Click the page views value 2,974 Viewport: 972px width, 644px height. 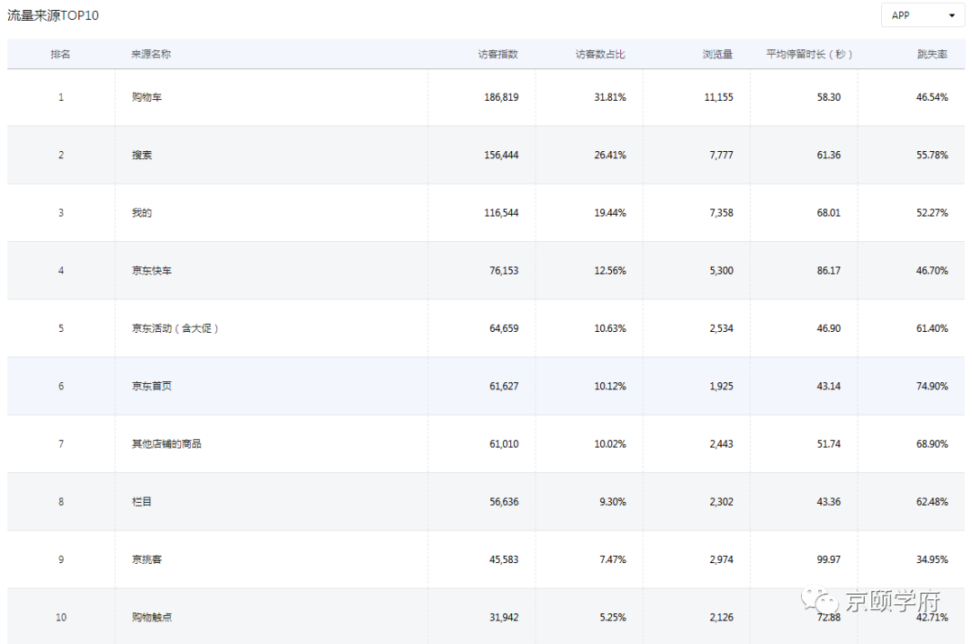tap(721, 559)
